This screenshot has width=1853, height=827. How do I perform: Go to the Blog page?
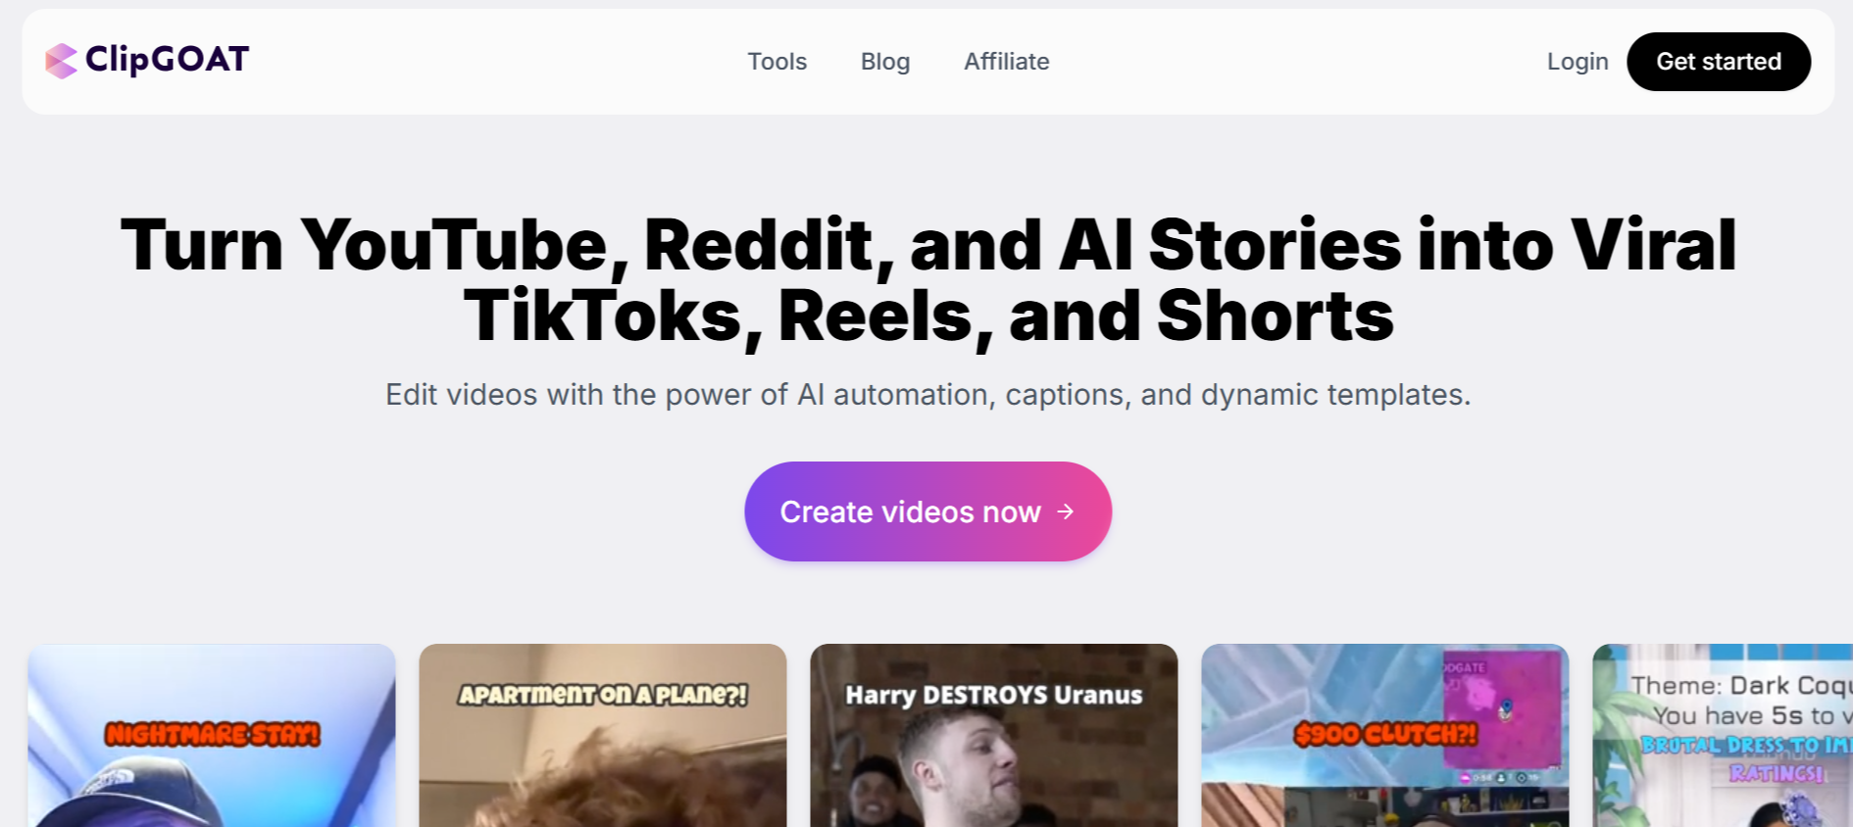[885, 62]
